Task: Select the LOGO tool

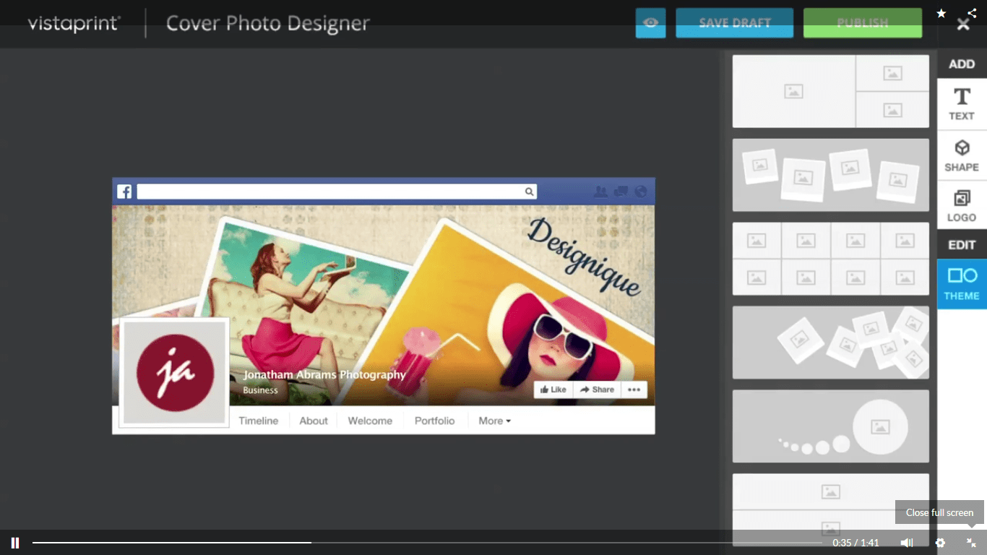Action: click(962, 206)
